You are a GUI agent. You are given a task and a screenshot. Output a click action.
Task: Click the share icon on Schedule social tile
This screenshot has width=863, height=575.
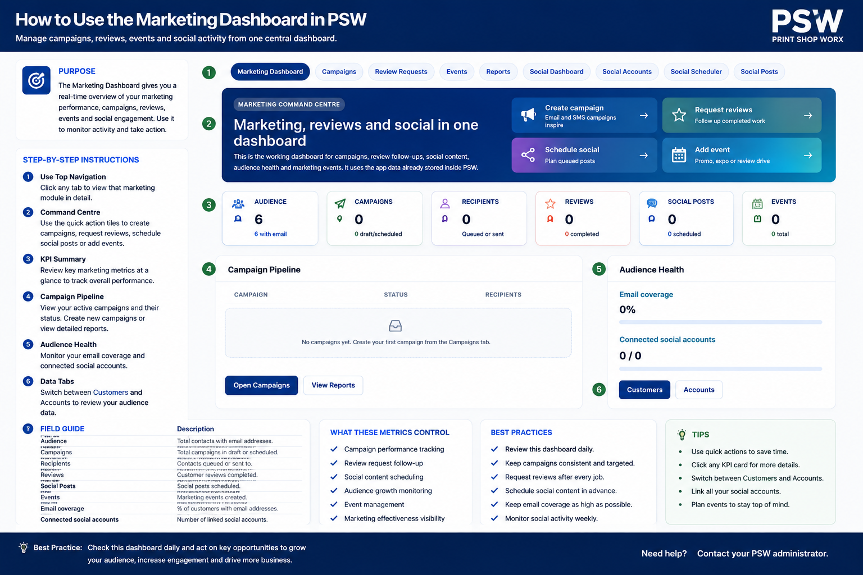pyautogui.click(x=528, y=155)
